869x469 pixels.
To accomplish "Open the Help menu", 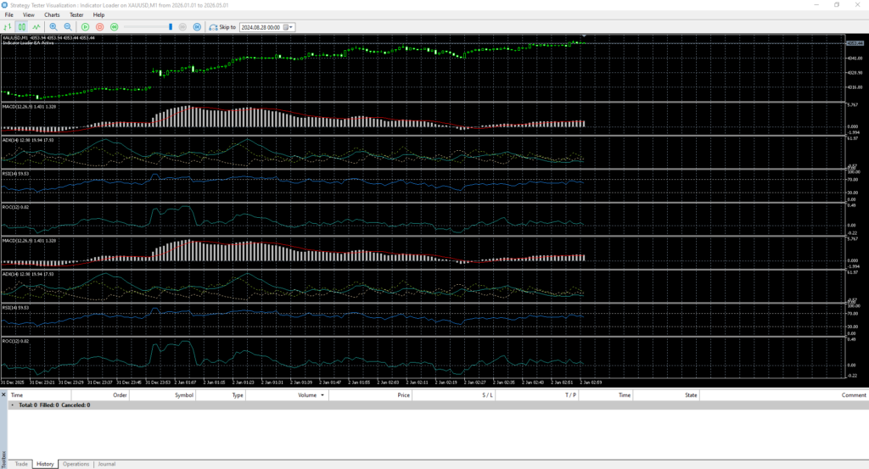I will coord(98,15).
